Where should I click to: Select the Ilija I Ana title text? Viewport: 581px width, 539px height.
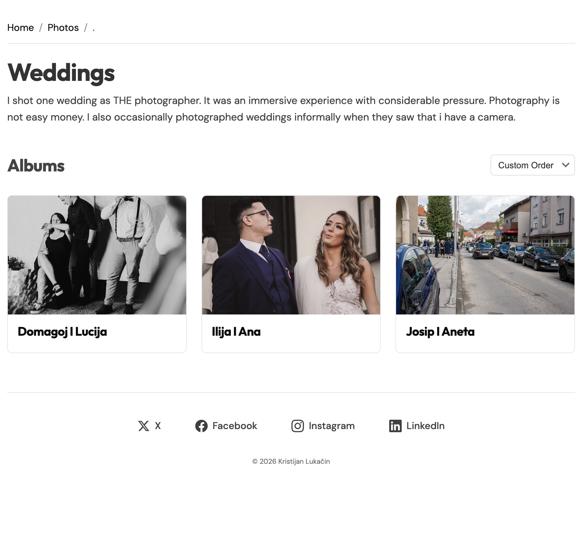(x=236, y=332)
